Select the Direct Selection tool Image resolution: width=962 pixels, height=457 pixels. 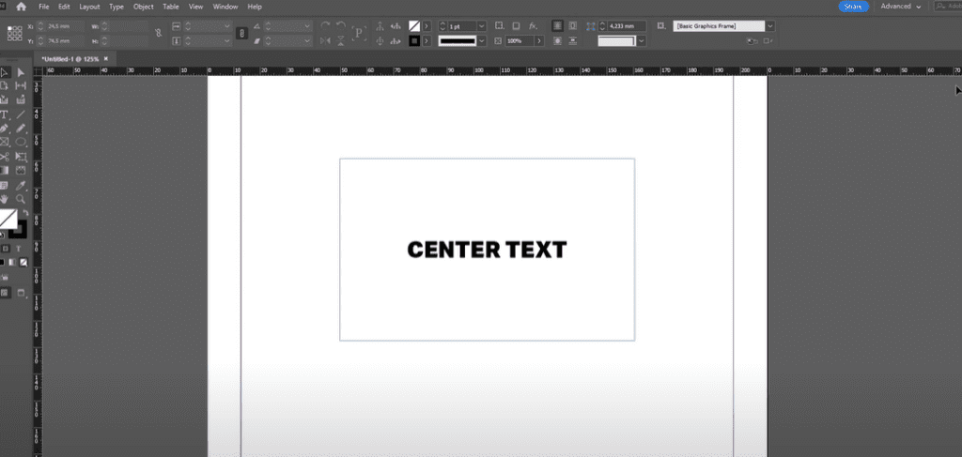[21, 73]
